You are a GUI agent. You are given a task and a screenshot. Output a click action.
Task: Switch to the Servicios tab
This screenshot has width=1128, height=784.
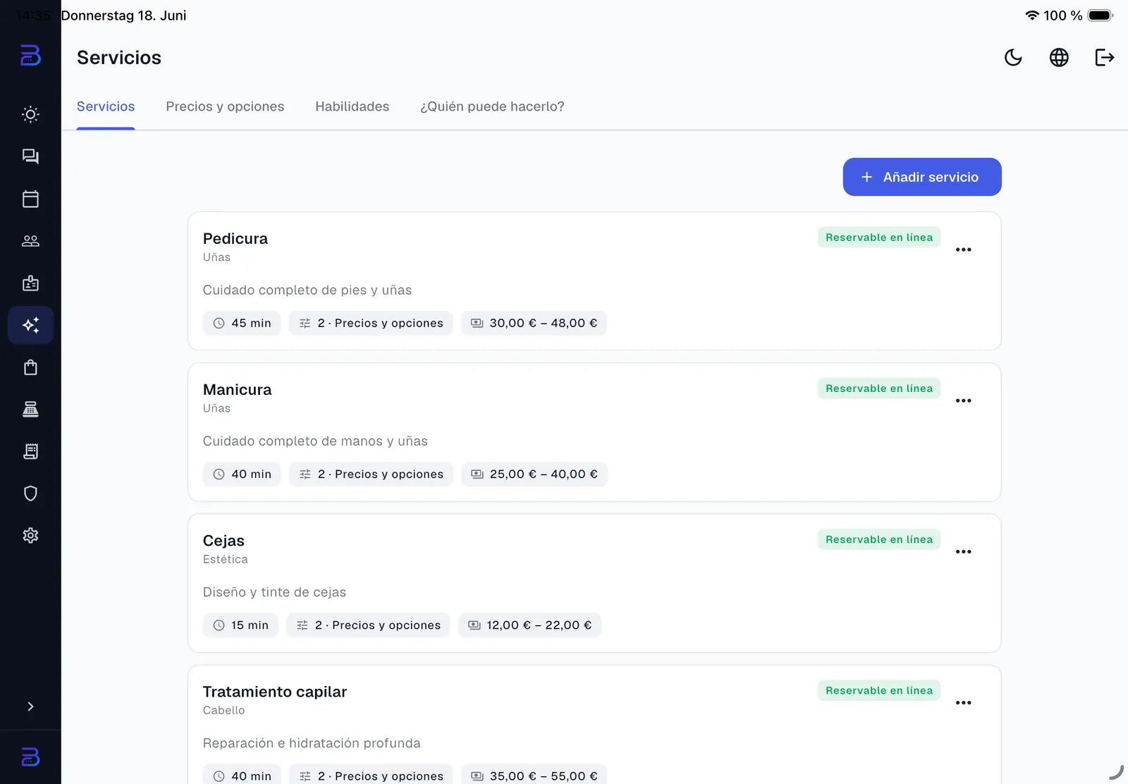click(106, 106)
